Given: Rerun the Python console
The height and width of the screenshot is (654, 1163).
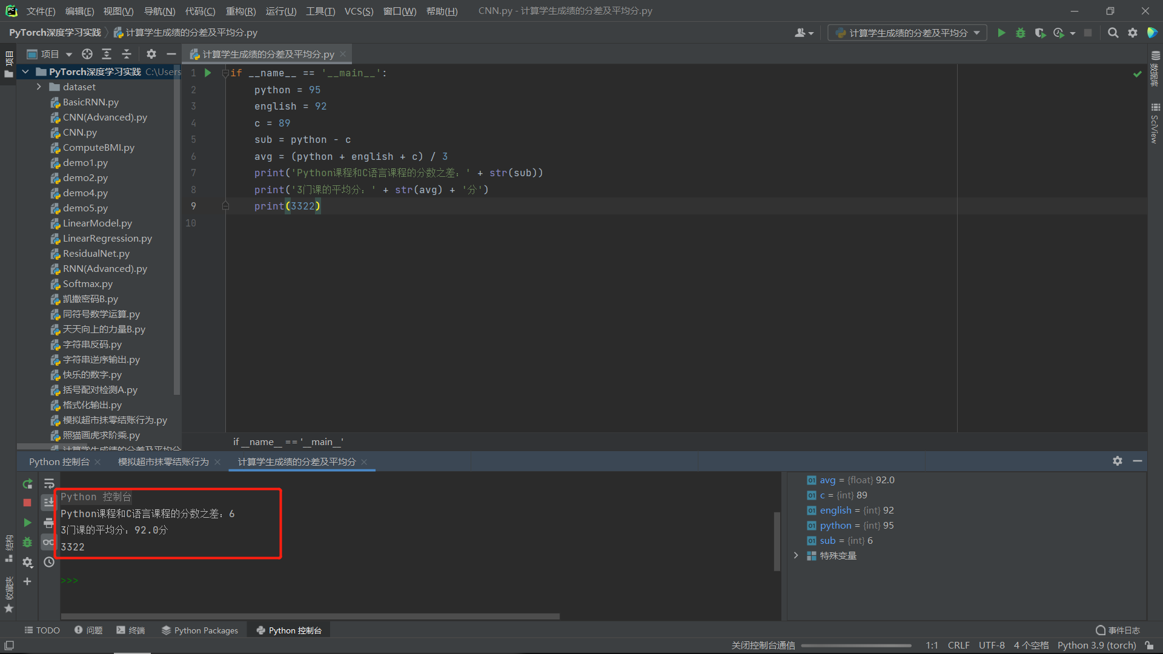Looking at the screenshot, I should click(x=27, y=484).
